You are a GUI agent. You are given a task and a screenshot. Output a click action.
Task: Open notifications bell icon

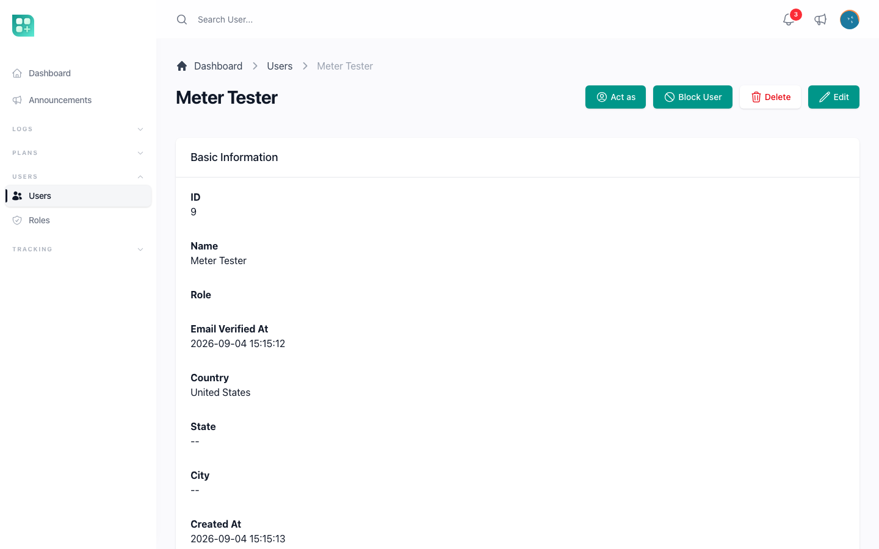789,20
